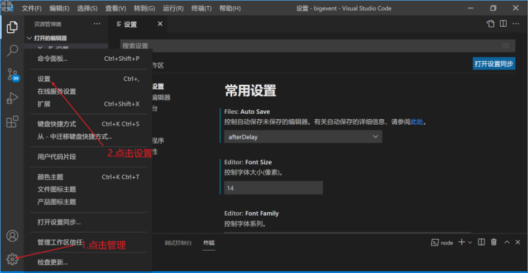This screenshot has width=528, height=273.
Task: Choose 管理工作区信任 menu entry
Action: [x=88, y=242]
